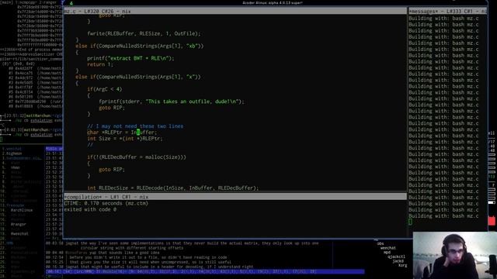497x279 pixels.
Task: Open the #archlinux channel in the weechat buffer list
Action: [22, 210]
